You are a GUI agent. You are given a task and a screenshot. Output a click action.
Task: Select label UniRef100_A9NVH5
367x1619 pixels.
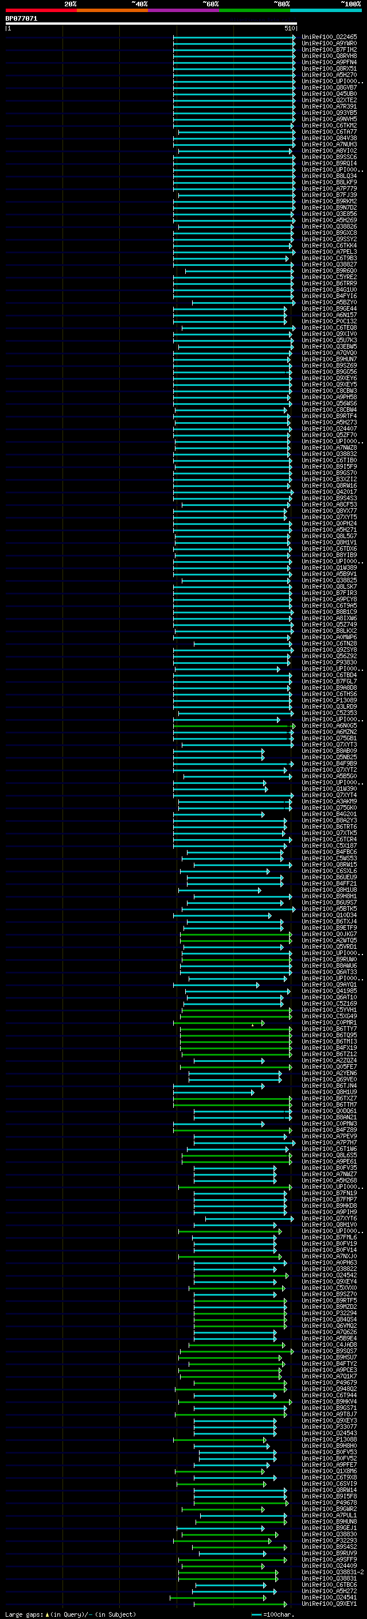[329, 119]
